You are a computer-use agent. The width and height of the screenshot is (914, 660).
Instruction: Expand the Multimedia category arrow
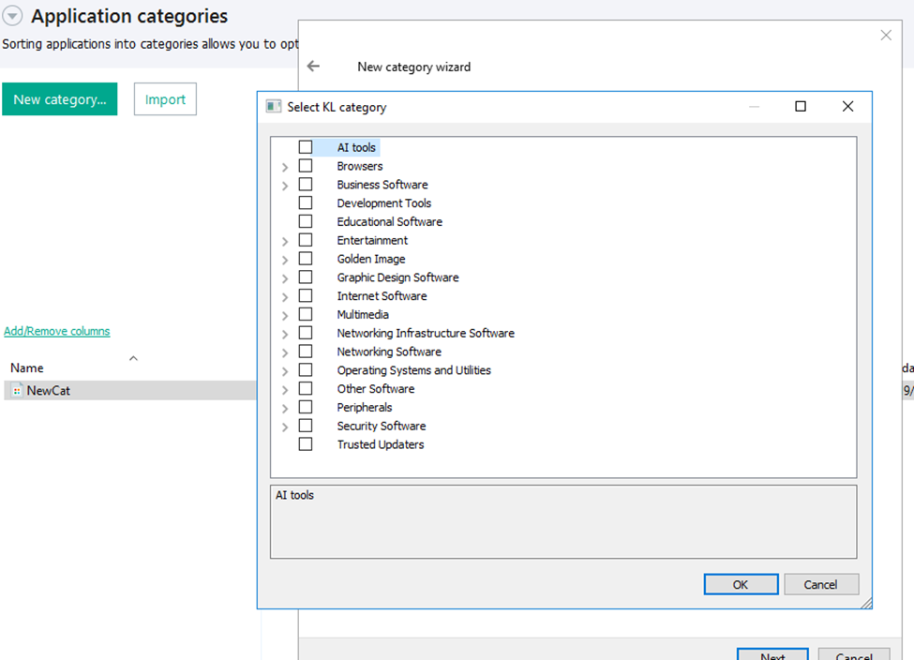coord(285,316)
